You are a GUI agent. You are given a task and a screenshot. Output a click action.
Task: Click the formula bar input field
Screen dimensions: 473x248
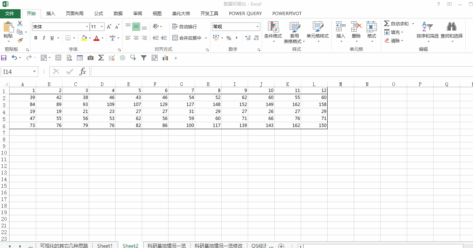[x=282, y=72]
